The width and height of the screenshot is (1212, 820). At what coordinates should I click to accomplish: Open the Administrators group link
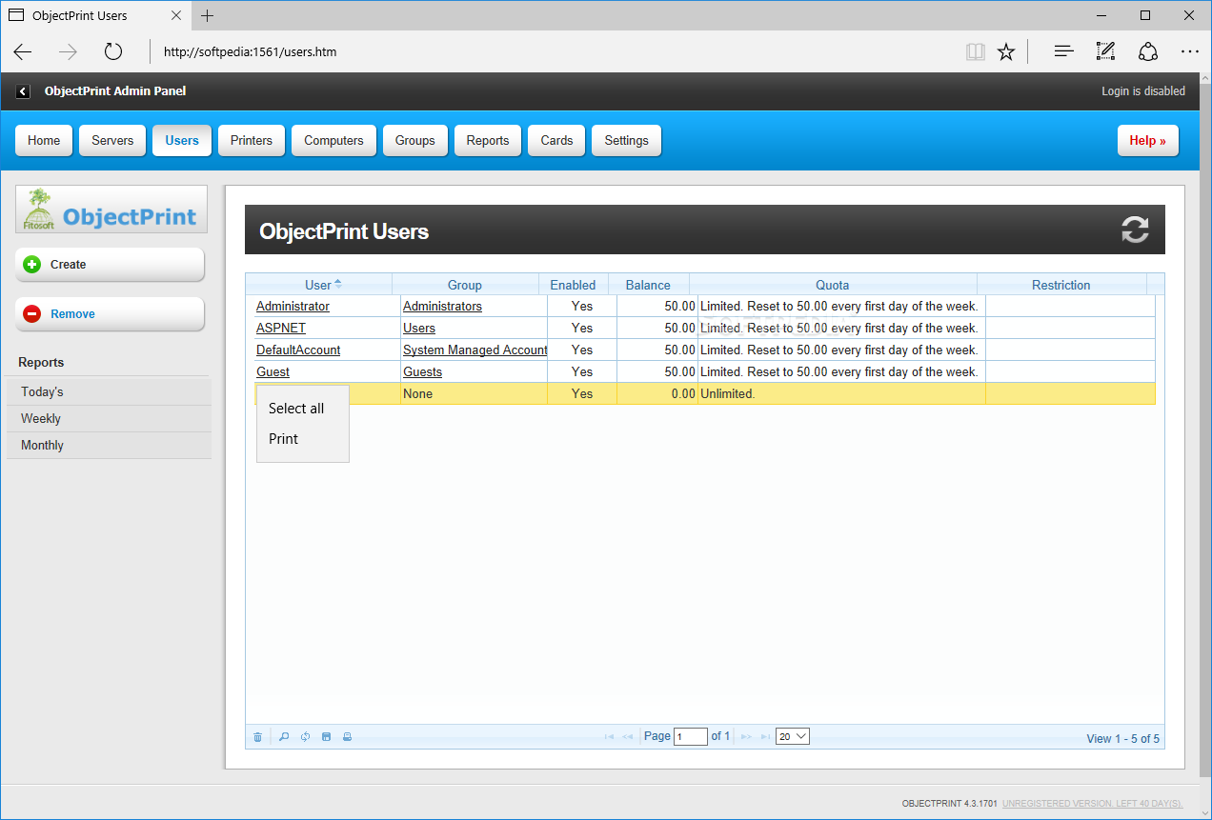442,307
